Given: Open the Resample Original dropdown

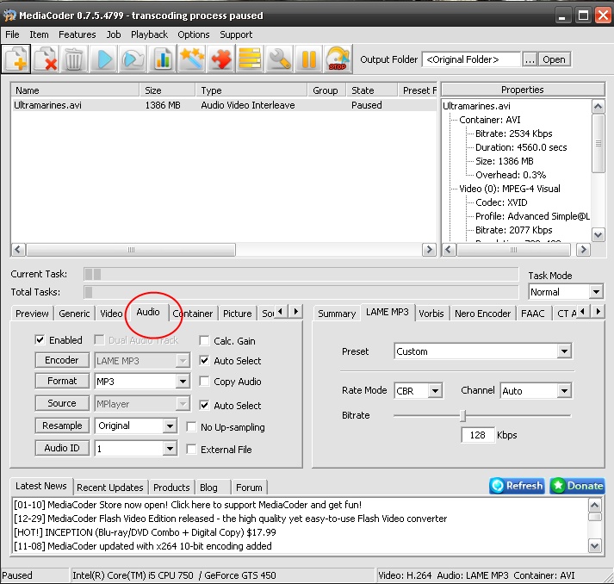Looking at the screenshot, I should pyautogui.click(x=170, y=426).
